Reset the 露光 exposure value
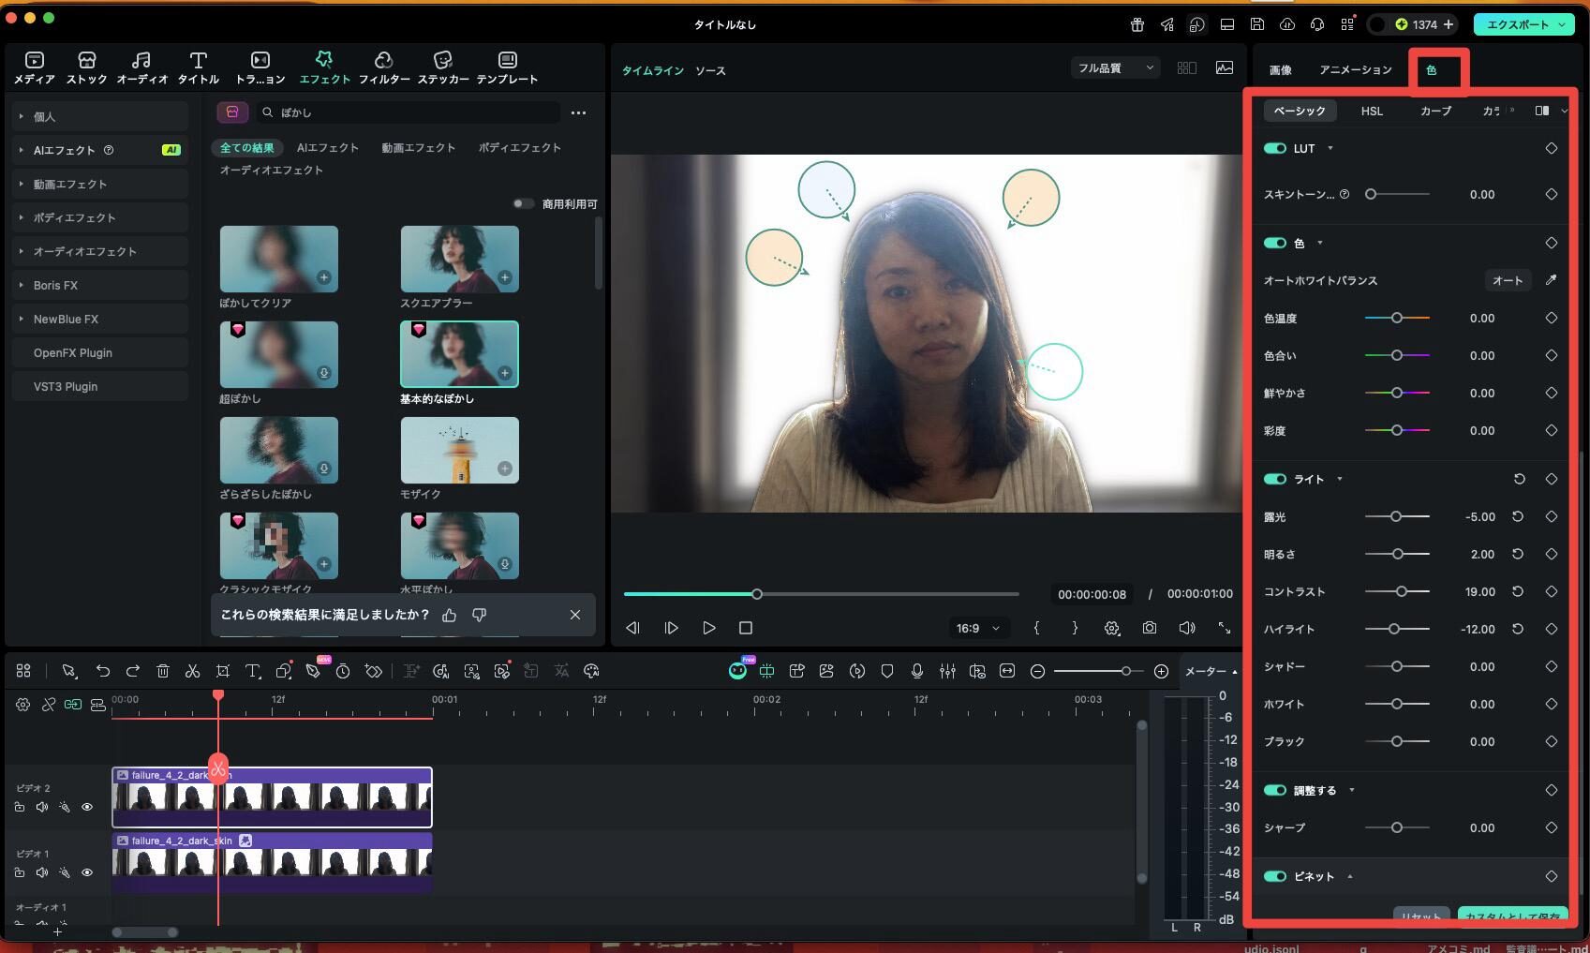The image size is (1590, 953). pos(1518,516)
